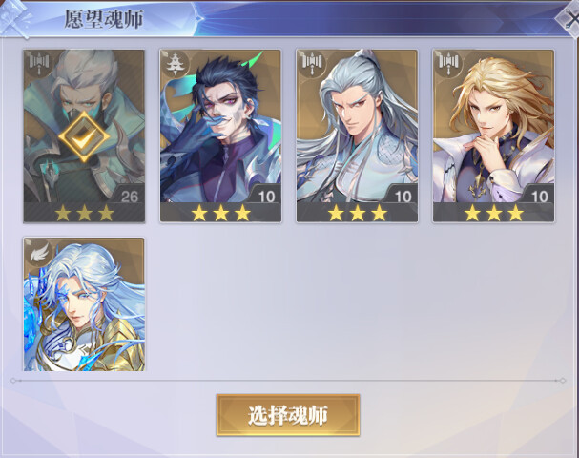
Task: Select the dark-haired grinning character card
Action: click(x=220, y=135)
